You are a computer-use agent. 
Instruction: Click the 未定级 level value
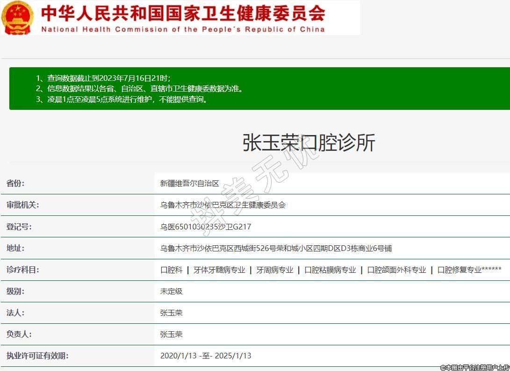click(171, 291)
